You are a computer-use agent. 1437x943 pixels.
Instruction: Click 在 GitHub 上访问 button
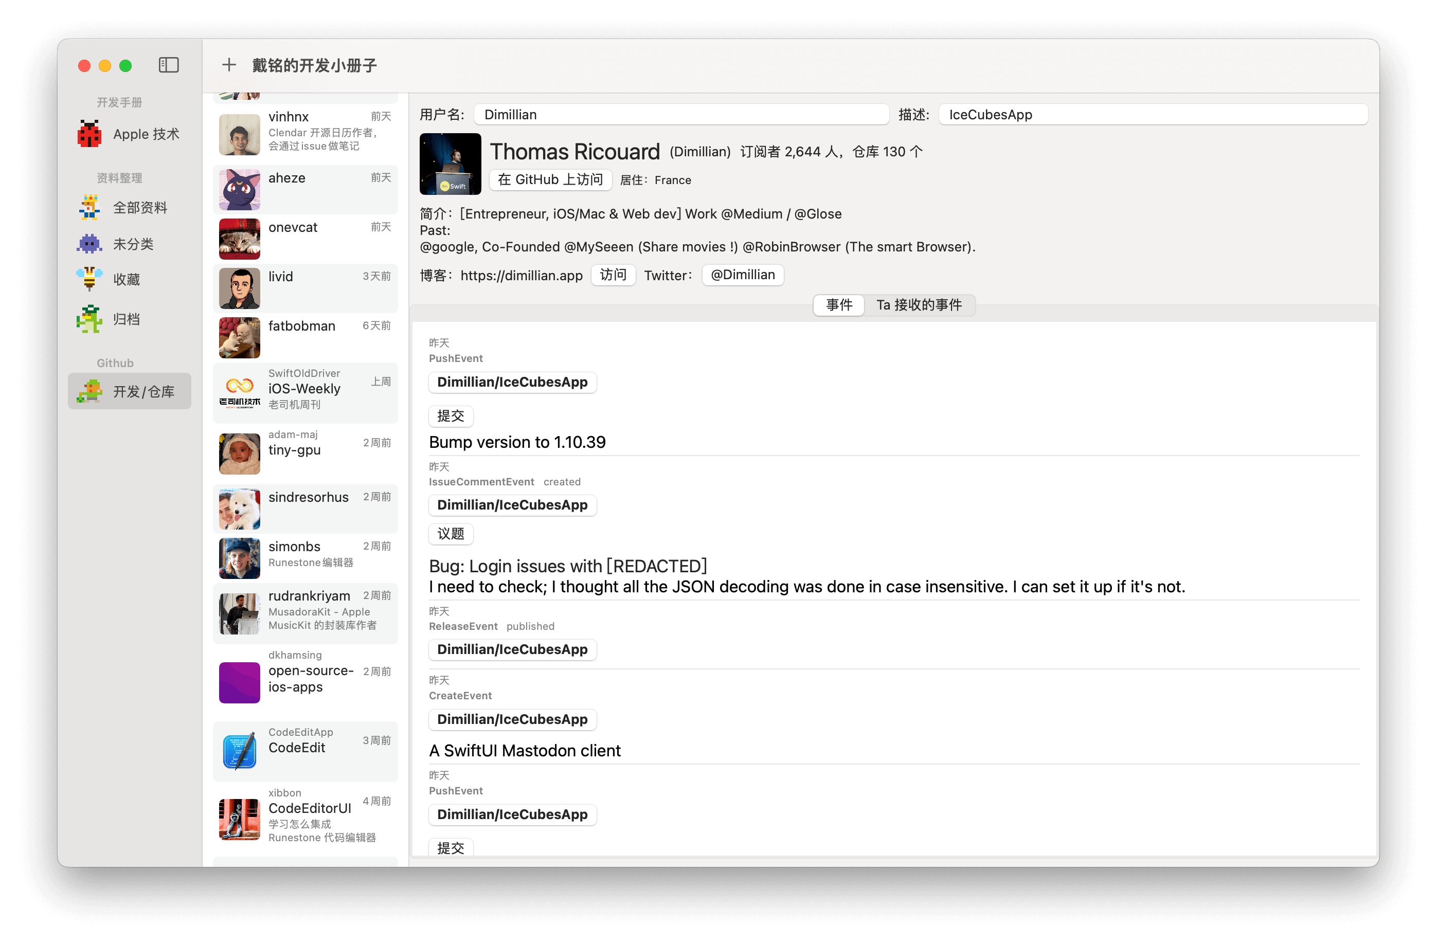coord(550,179)
